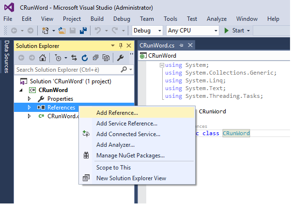The image size is (291, 218).
Task: Pin the Solution Explorer panel
Action: click(x=121, y=46)
